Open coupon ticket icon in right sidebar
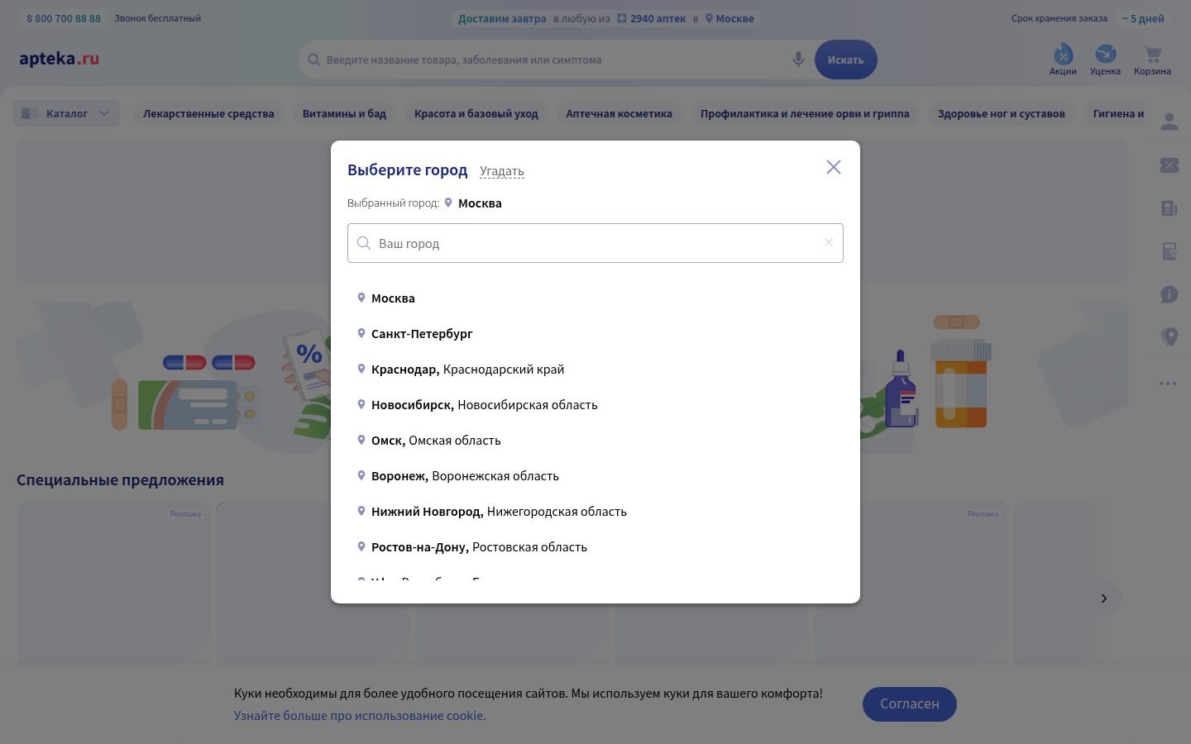This screenshot has height=744, width=1191. (x=1169, y=165)
